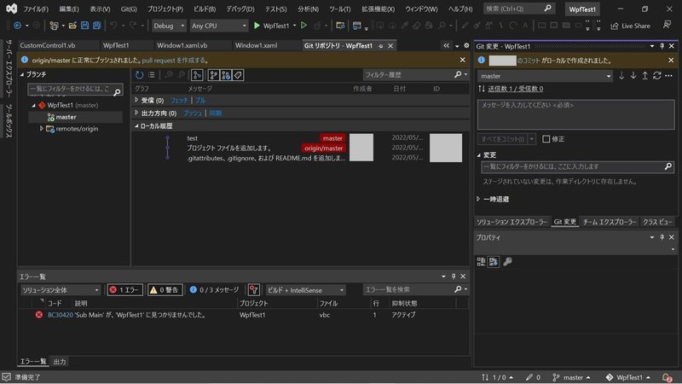Image resolution: width=682 pixels, height=384 pixels.
Task: Refresh the Git repository history view
Action: click(x=139, y=75)
